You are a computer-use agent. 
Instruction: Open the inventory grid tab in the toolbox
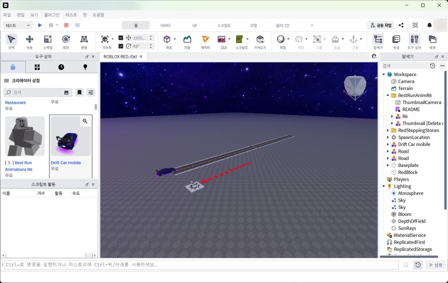37,67
